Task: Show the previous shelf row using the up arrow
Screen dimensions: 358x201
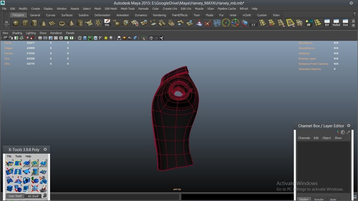Action: [x=354, y=21]
